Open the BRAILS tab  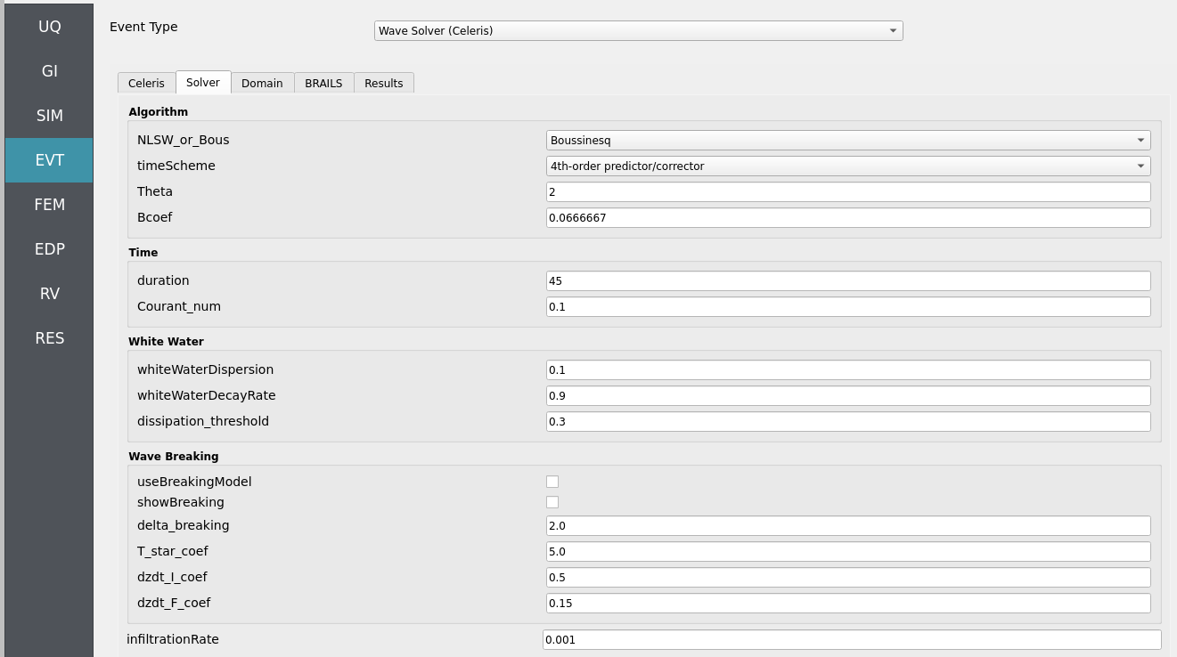(323, 83)
